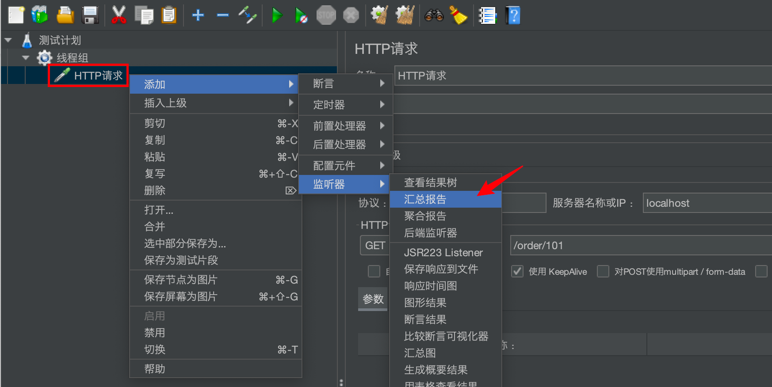Screen dimensions: 772x387
Task: Collapse the 测试计划 tree node arrow
Action: 8,40
